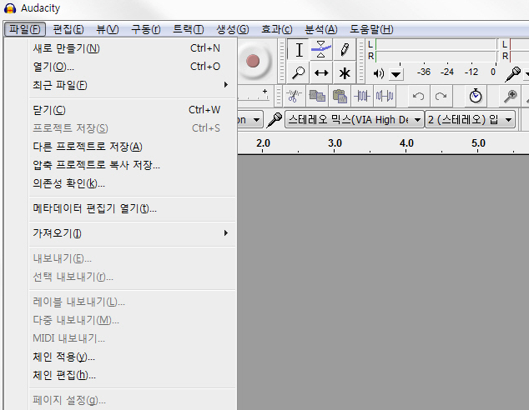This screenshot has width=529, height=410.
Task: Click the Trim audio icon
Action: 362,97
